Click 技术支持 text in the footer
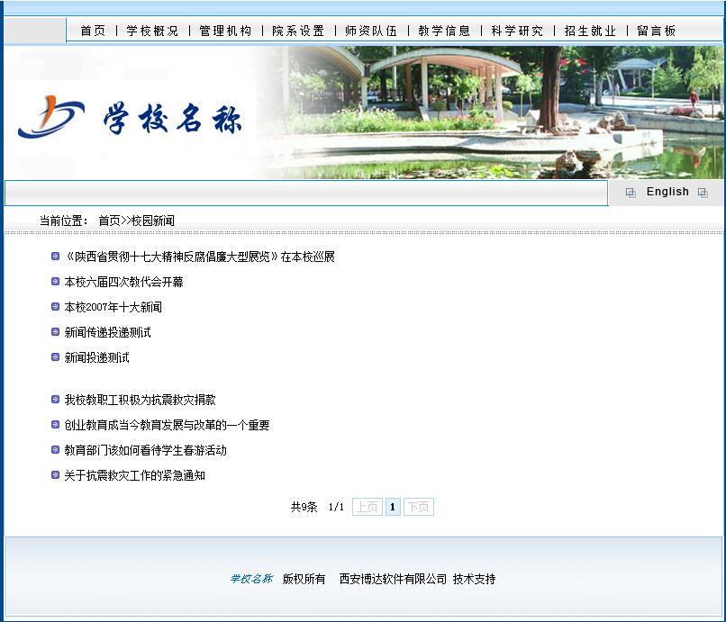The width and height of the screenshot is (726, 622). coord(474,579)
